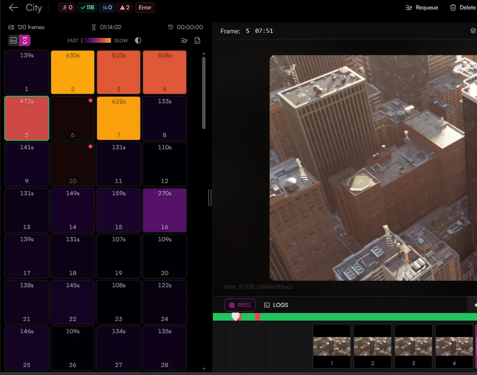The height and width of the screenshot is (375, 477).
Task: Select frame 23 tile showing 108s
Action: (119, 302)
